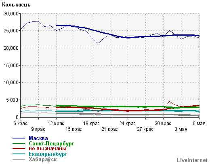Click the Колькасць chart title
The width and height of the screenshot is (210, 164).
point(16,5)
